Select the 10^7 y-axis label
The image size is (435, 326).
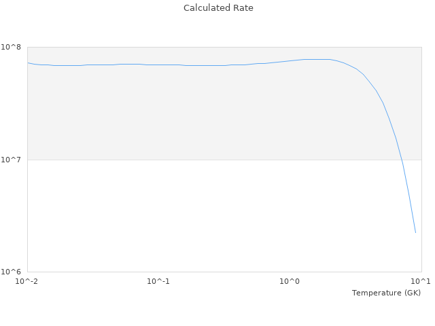(x=13, y=160)
